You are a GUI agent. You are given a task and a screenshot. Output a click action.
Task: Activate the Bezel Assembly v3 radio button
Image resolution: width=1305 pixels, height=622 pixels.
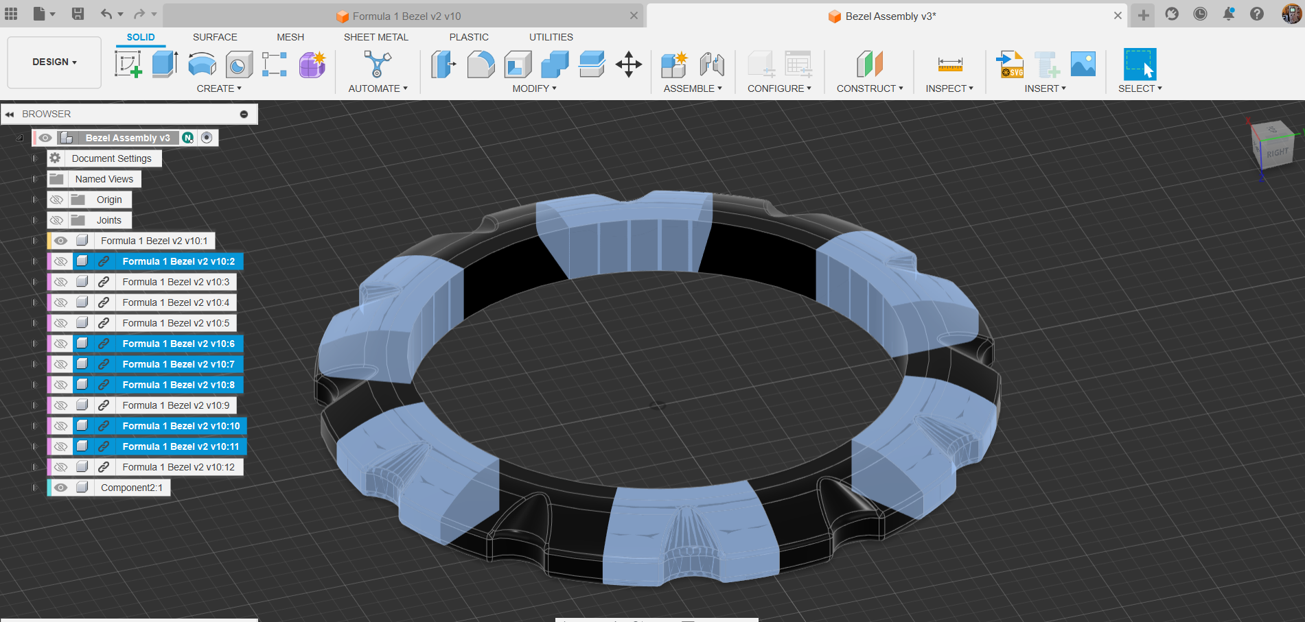(x=207, y=138)
